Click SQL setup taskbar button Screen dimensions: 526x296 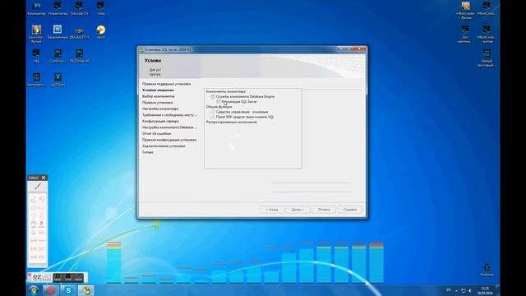[x=85, y=290]
